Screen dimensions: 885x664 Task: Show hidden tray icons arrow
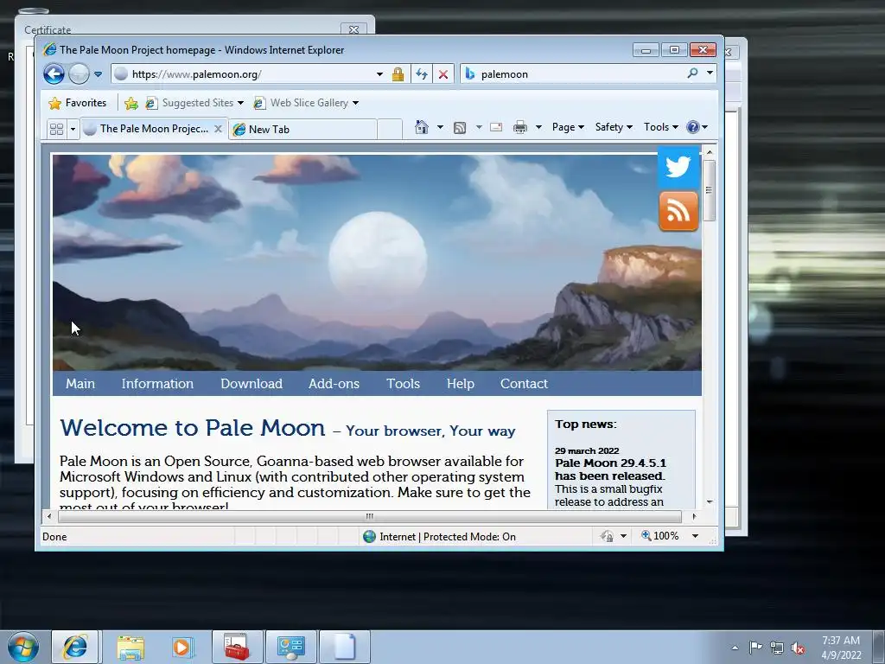click(x=735, y=648)
